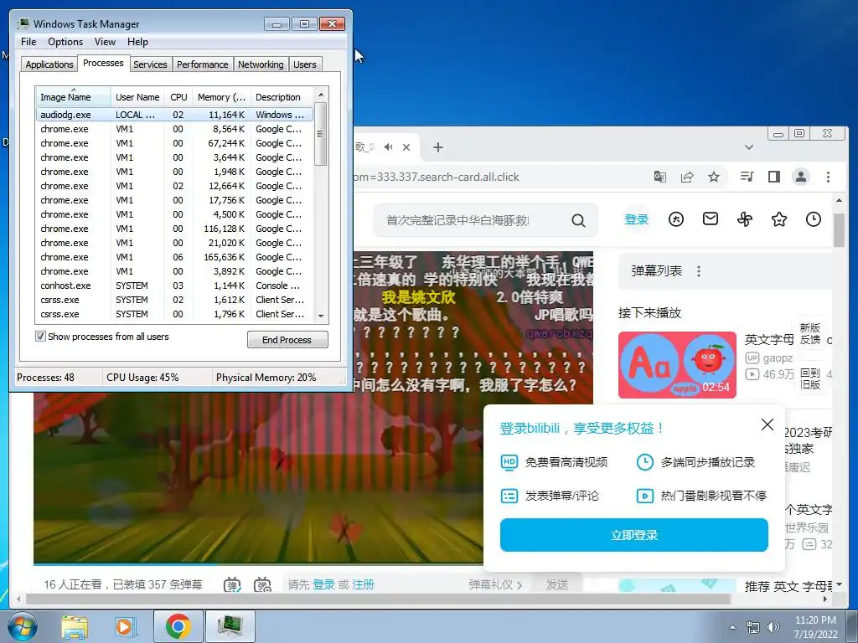Click the Task Manager taskbar icon
The height and width of the screenshot is (643, 858).
230,626
